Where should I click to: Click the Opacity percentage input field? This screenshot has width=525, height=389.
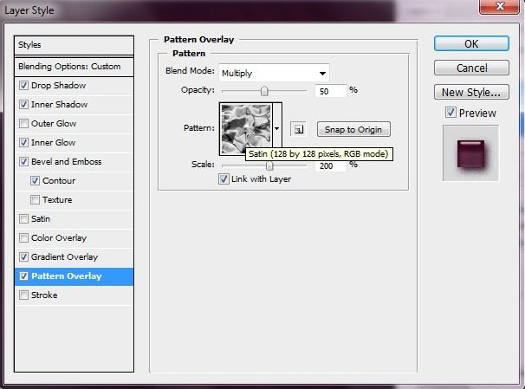point(329,90)
